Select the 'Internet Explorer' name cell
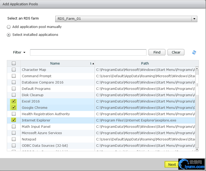The image size is (206, 171). [x=57, y=120]
